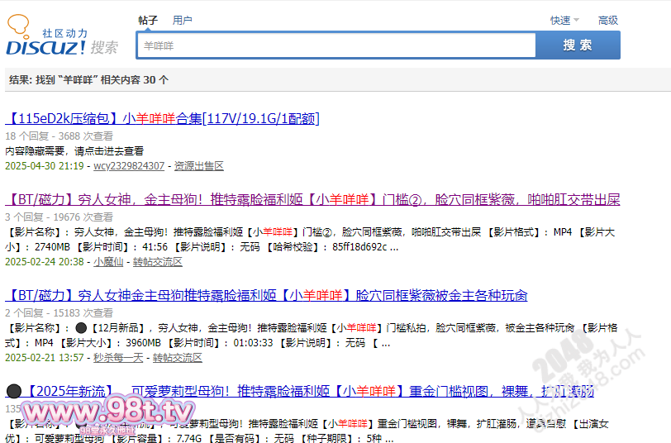Focus the search keyword input field

tap(335, 46)
